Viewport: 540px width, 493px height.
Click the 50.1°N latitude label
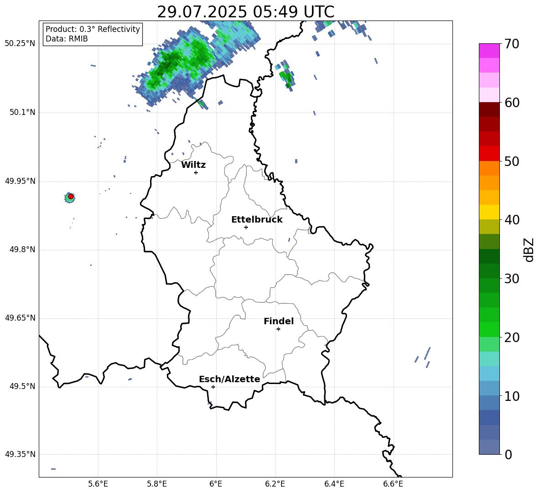pos(22,112)
